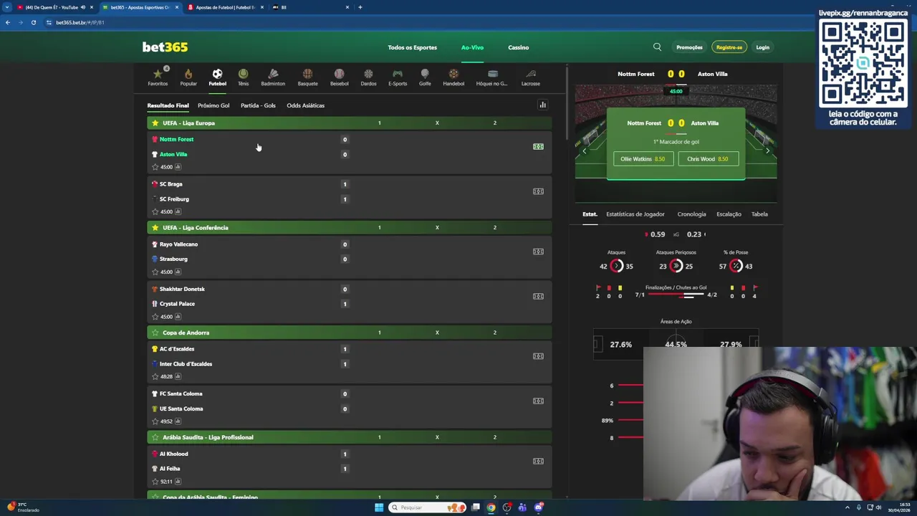Open the Favoritos star category
This screenshot has width=917, height=516.
click(x=158, y=77)
